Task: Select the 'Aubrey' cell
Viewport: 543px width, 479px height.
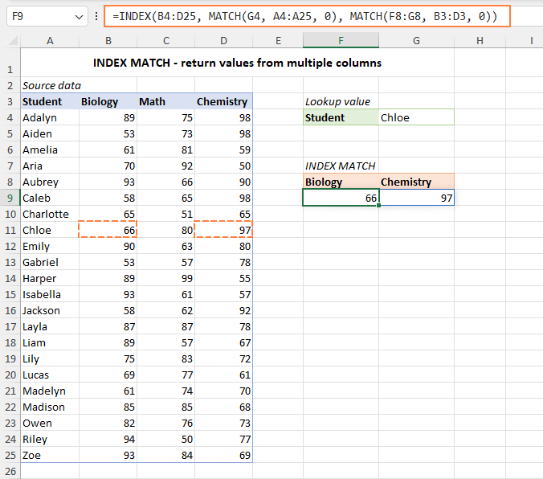Action: coord(50,182)
